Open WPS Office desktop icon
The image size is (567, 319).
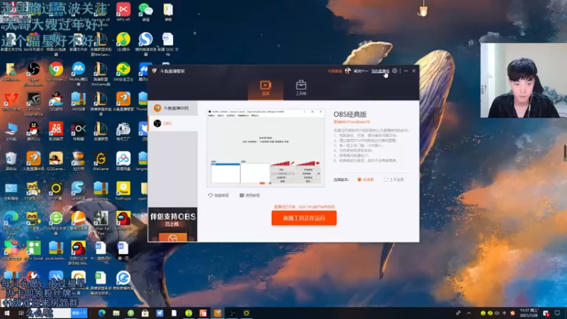click(11, 101)
